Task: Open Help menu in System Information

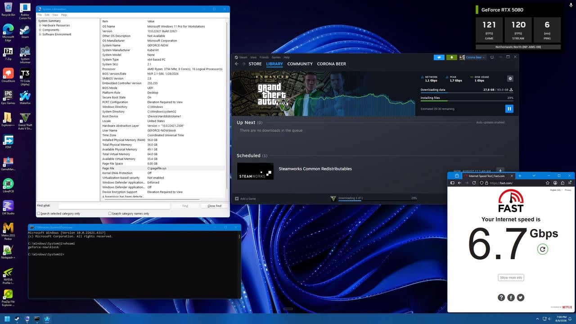Action: click(64, 15)
